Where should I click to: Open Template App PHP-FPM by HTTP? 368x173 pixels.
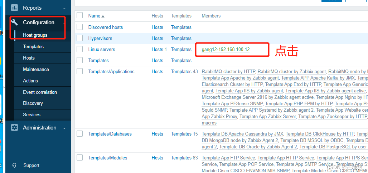[299, 103]
